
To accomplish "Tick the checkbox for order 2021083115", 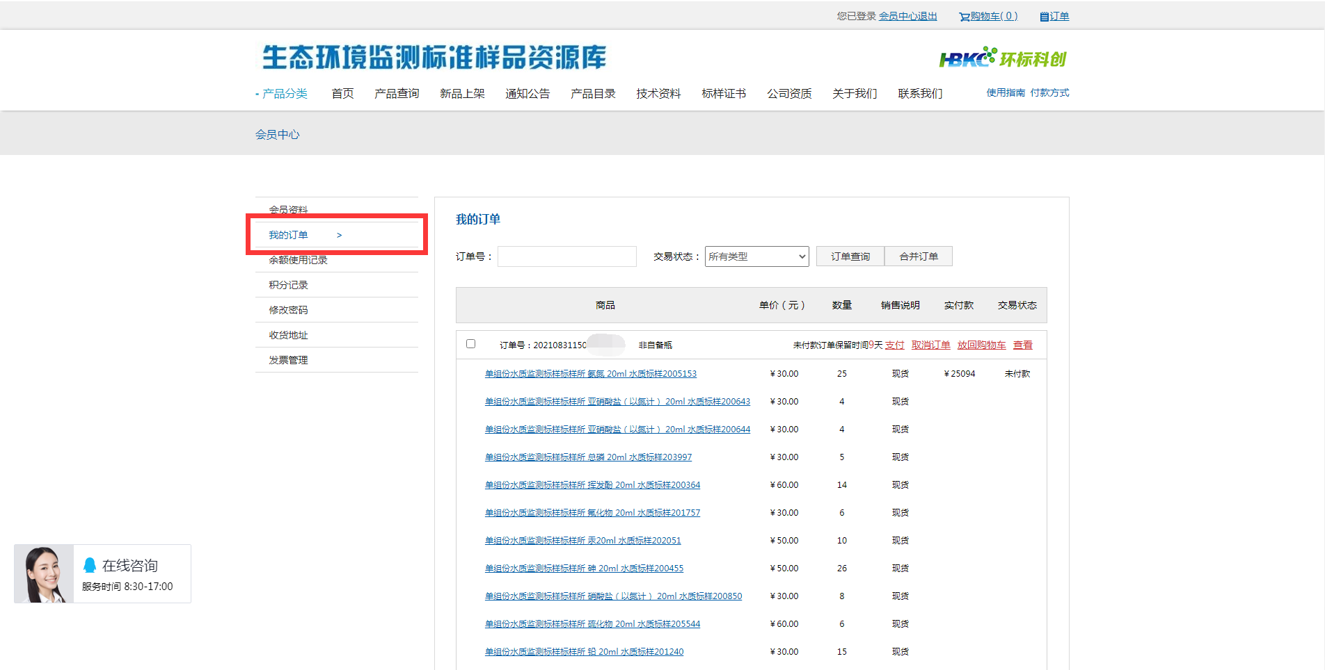I will coord(471,344).
